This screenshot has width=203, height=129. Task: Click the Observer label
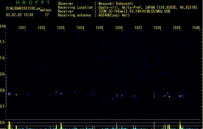tap(66, 4)
